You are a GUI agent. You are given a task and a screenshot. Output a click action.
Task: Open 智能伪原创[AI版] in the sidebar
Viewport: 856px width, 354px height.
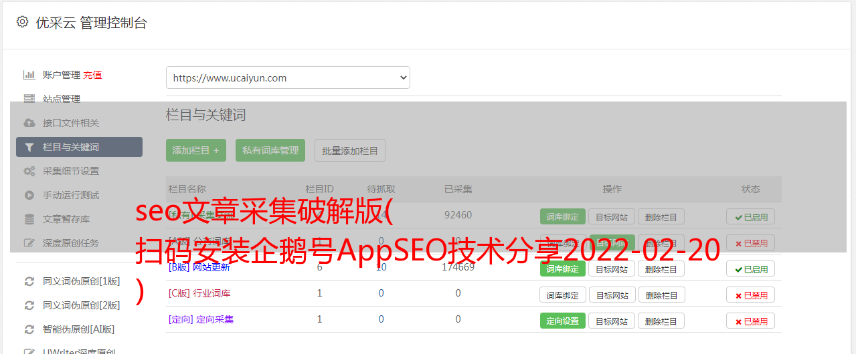[79, 329]
